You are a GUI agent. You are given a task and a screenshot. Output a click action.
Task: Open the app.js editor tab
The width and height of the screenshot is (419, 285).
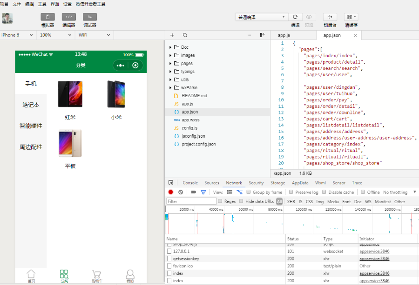point(284,35)
